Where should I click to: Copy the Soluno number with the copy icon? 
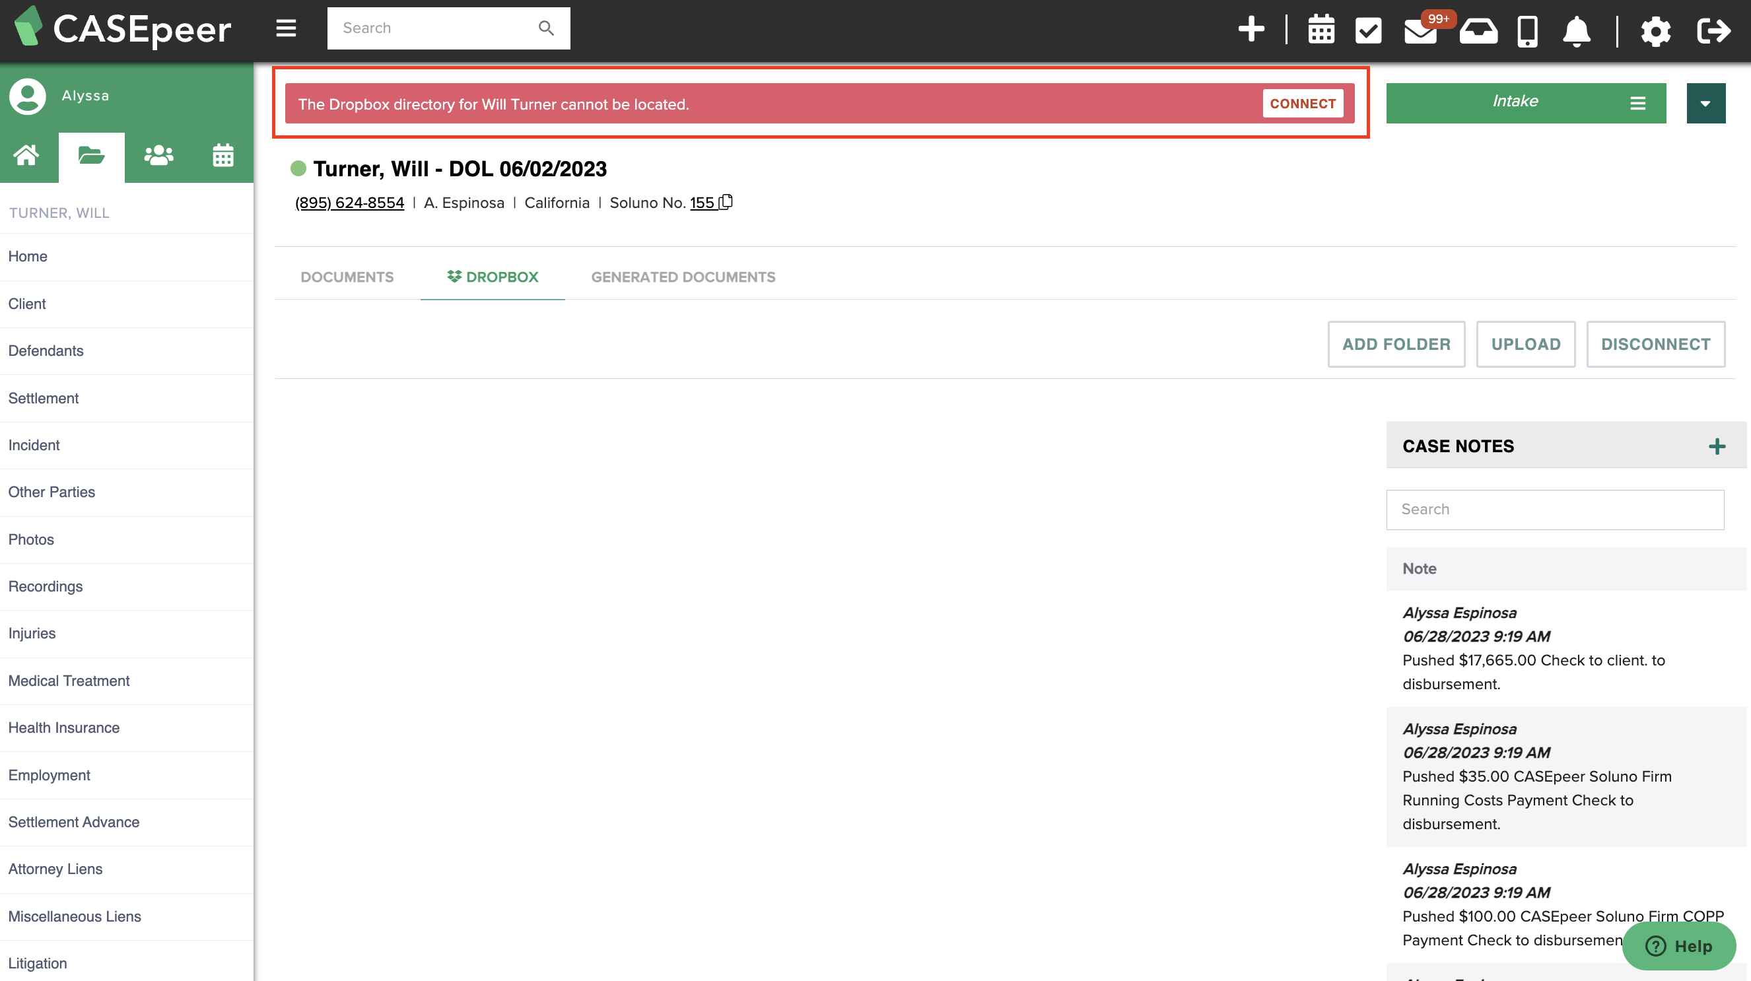click(x=726, y=202)
